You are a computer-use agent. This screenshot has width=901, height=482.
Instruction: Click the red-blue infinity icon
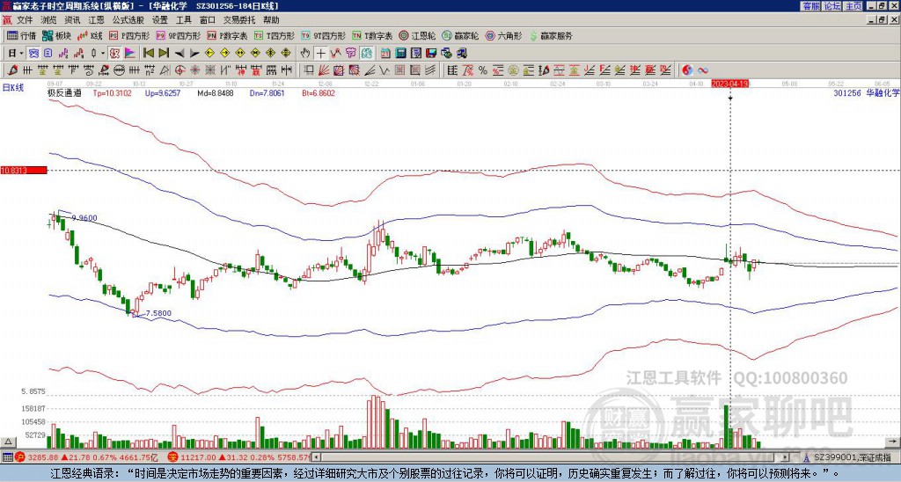(703, 70)
